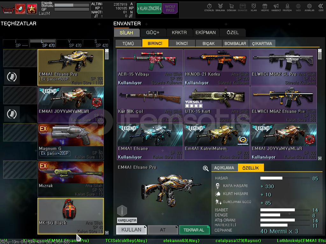Select loadout slot S with SP 420
The height and width of the screenshot is (244, 326).
[96, 43]
